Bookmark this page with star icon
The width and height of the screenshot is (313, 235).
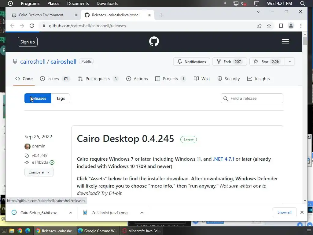[269, 26]
